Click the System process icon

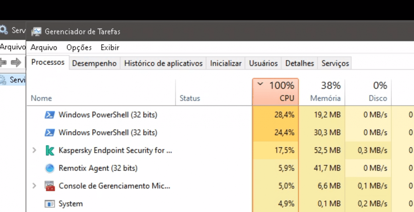click(x=49, y=204)
